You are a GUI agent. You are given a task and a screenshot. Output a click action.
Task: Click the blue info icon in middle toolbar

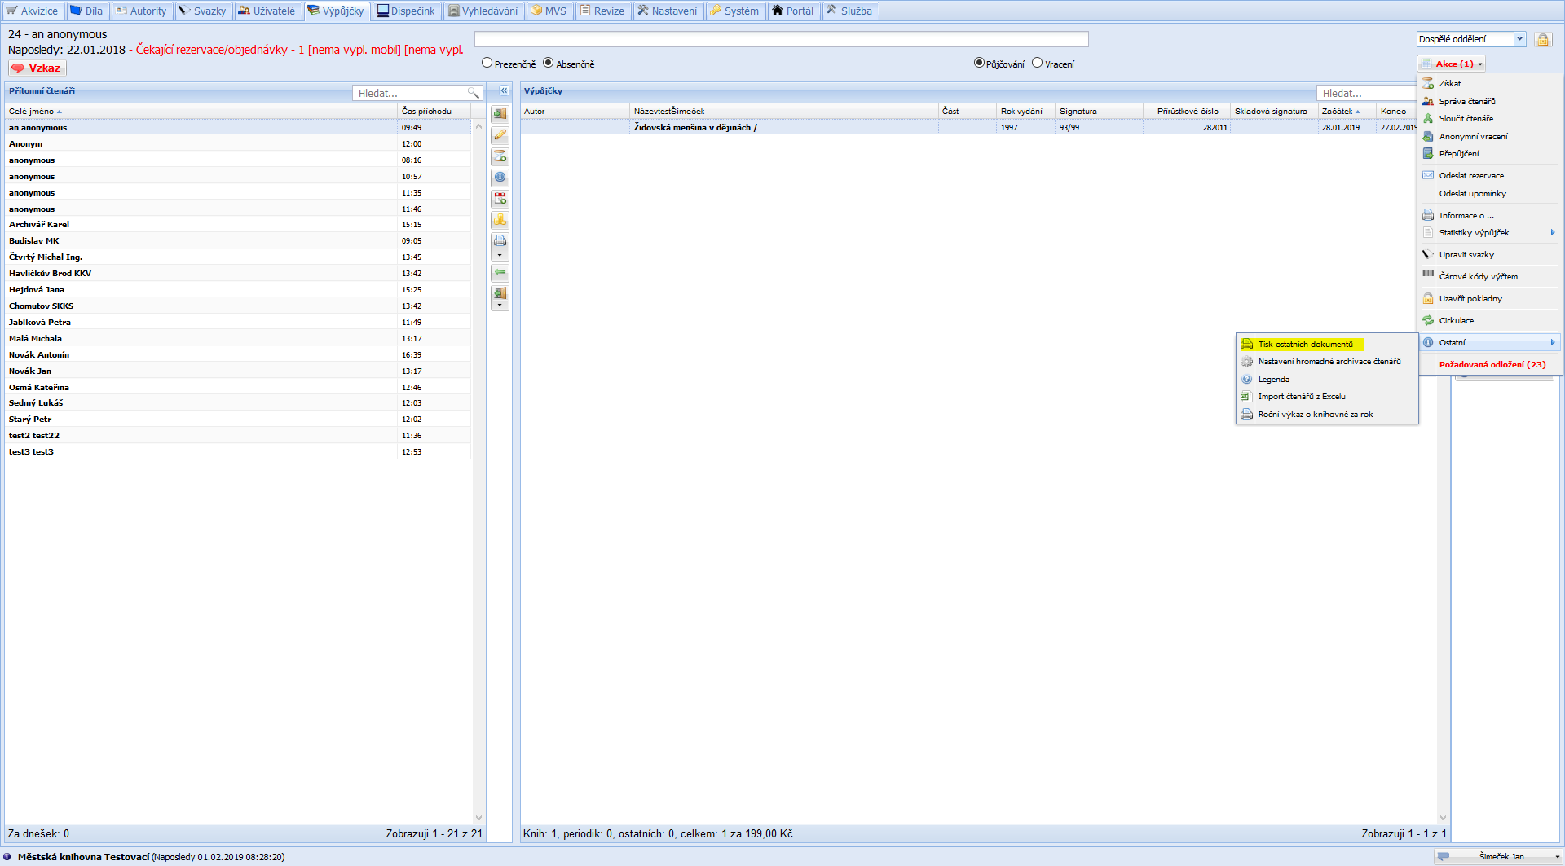click(500, 177)
